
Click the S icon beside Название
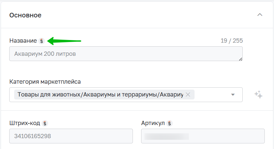41,41
